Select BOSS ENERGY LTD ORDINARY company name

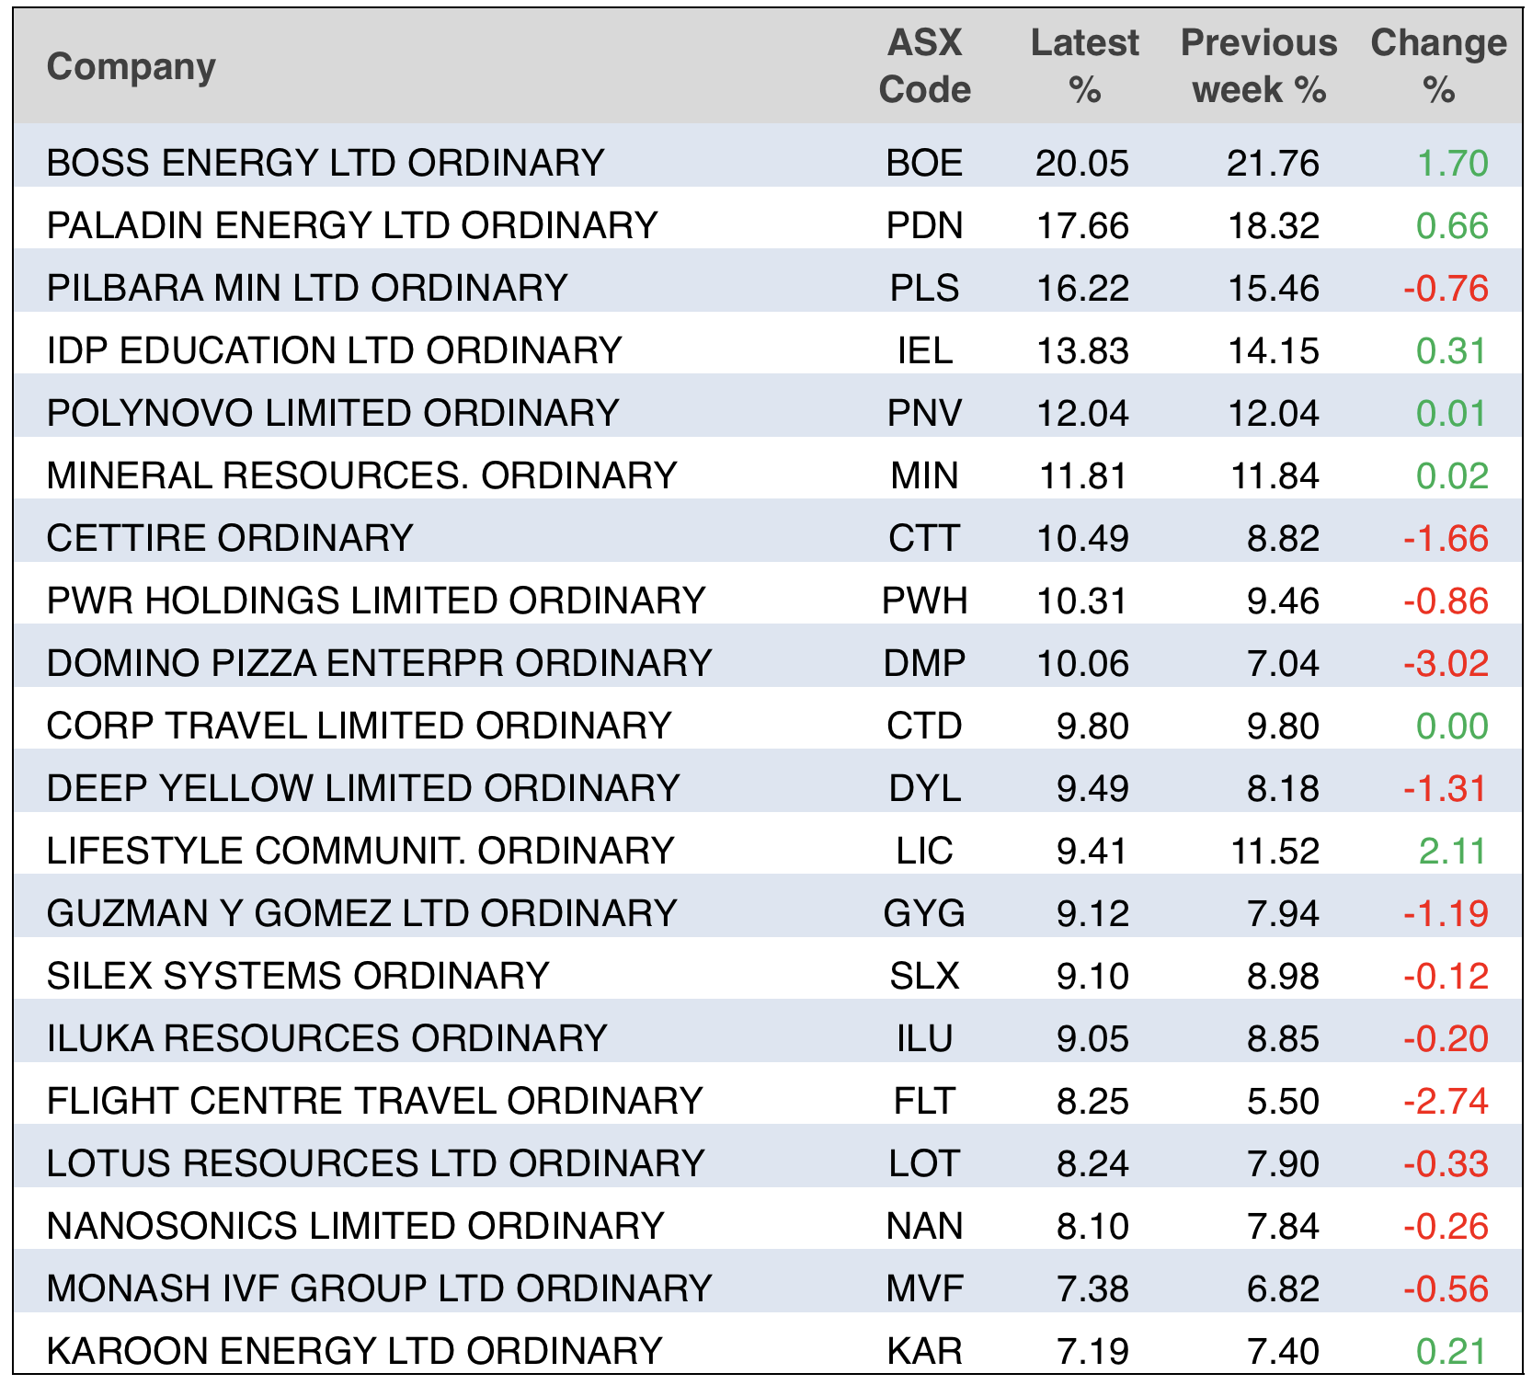[326, 163]
